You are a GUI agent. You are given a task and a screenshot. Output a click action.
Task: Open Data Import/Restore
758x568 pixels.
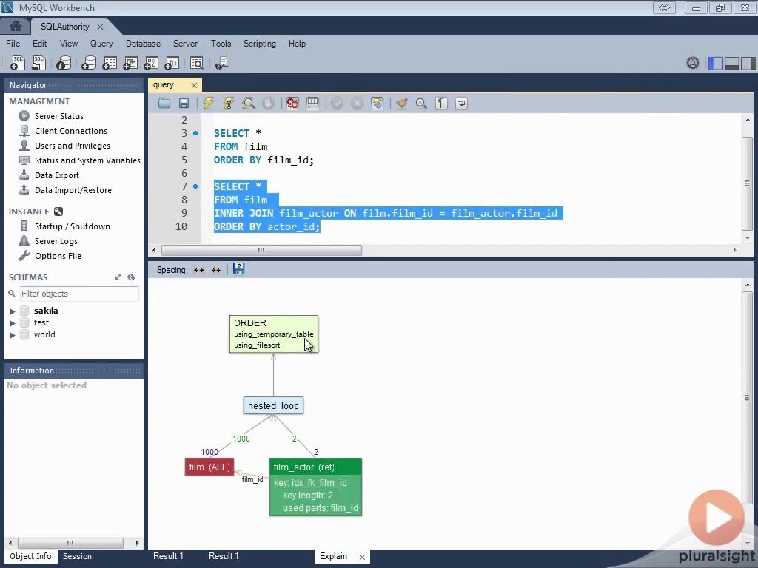tap(73, 190)
